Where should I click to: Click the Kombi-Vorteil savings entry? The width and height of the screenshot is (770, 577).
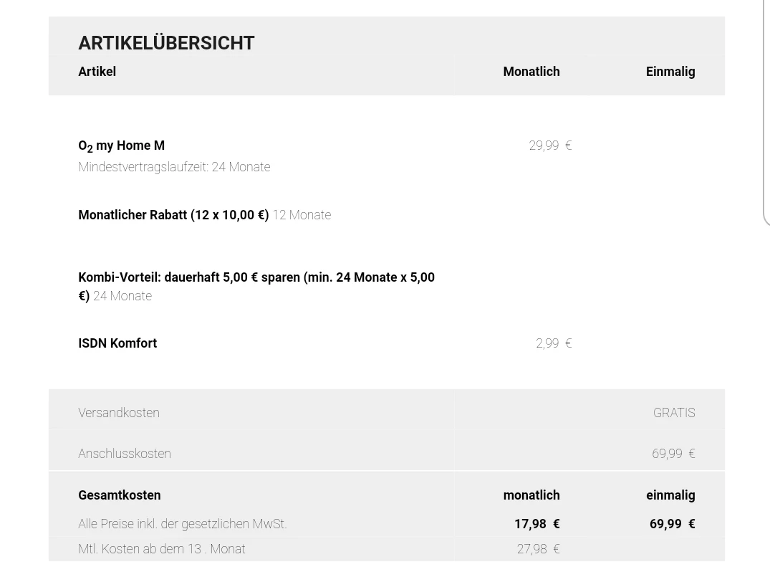[256, 278]
